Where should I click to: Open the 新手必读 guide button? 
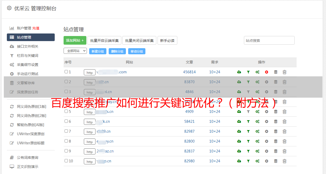(167, 40)
